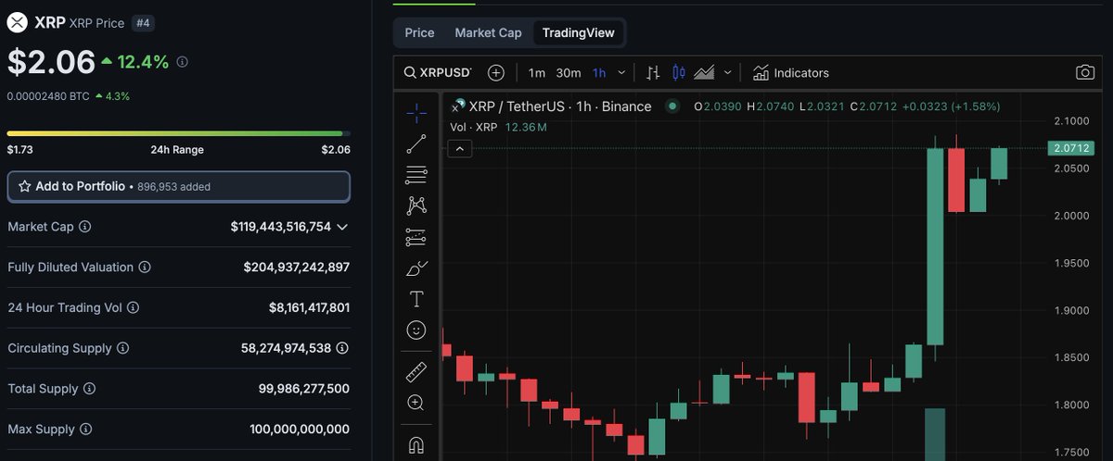
Task: Click the 24h Range progress bar
Action: [178, 134]
